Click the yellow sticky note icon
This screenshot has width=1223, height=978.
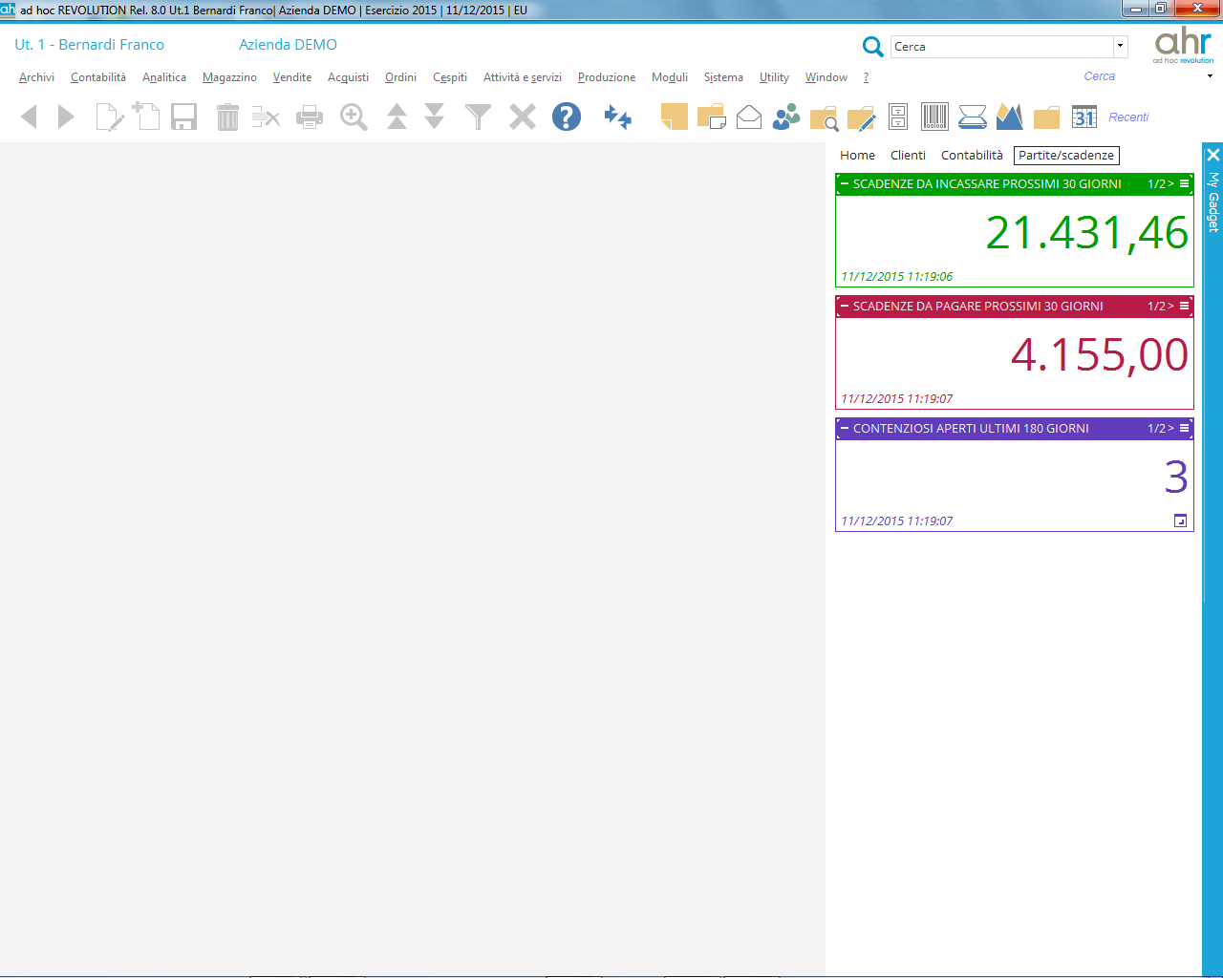tap(674, 117)
